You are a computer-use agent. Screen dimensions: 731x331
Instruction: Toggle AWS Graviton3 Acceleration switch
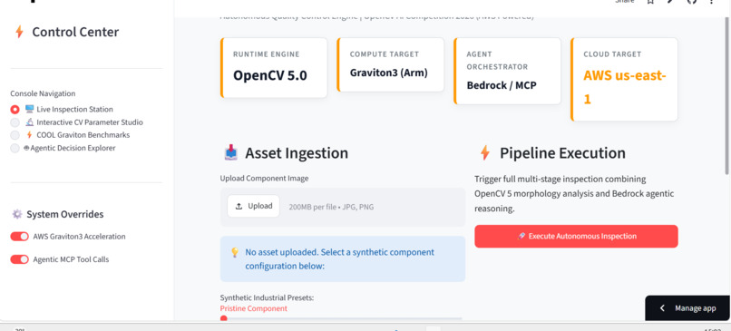pos(20,237)
